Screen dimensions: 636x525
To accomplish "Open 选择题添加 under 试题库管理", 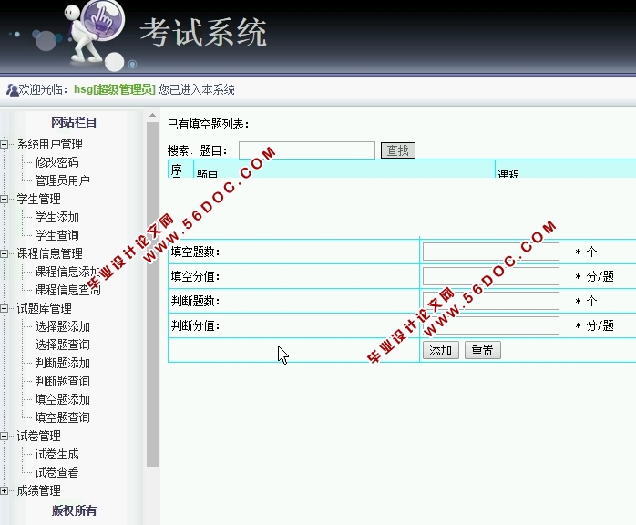I will pyautogui.click(x=62, y=326).
